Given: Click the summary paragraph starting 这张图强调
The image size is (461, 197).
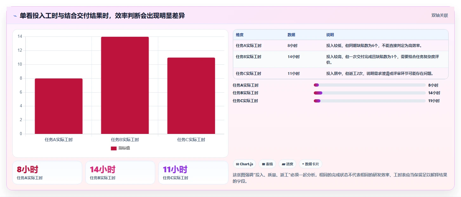Looking at the screenshot, I should (340, 178).
